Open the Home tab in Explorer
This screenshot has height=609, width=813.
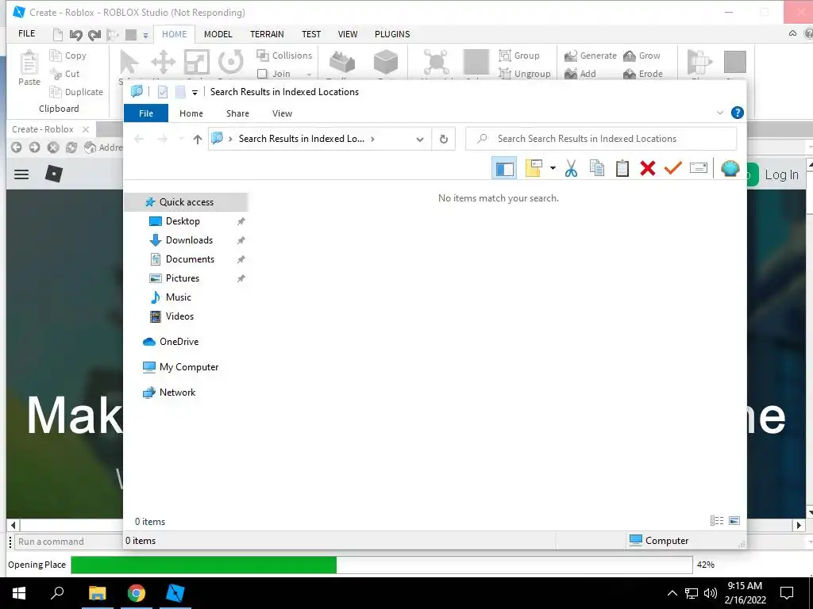[191, 113]
